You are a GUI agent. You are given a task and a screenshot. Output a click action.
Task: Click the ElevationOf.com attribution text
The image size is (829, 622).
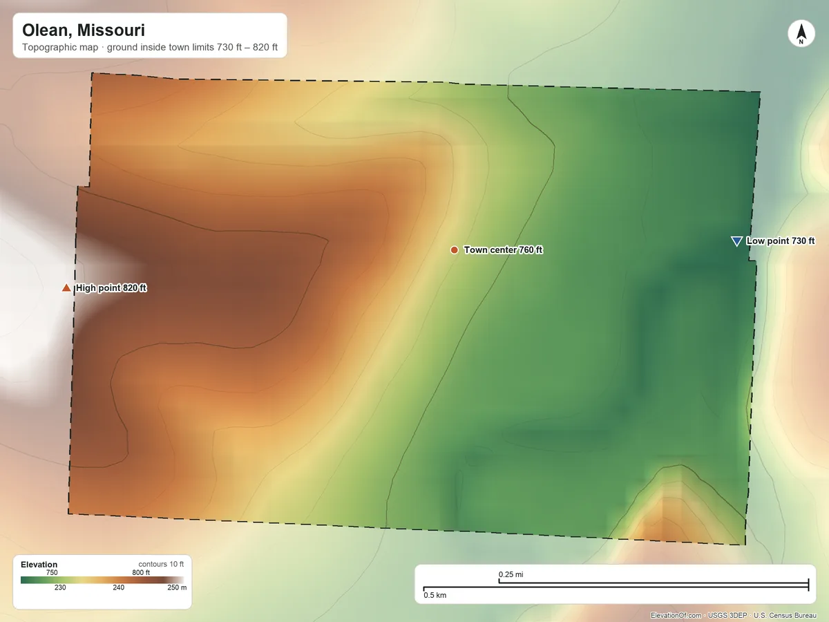(x=676, y=615)
